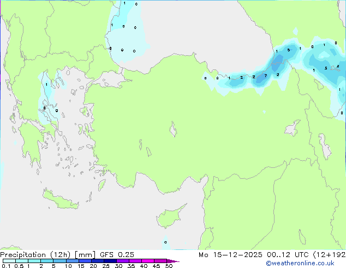Click the 45–50 mm legend color swatch

click(x=160, y=261)
